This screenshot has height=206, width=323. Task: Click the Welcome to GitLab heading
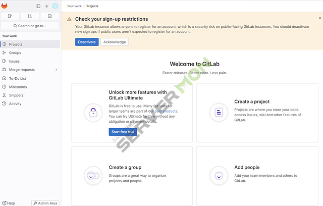[194, 64]
